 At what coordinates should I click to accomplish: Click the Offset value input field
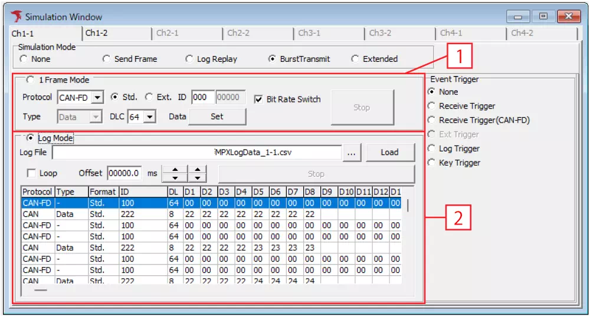tap(124, 174)
